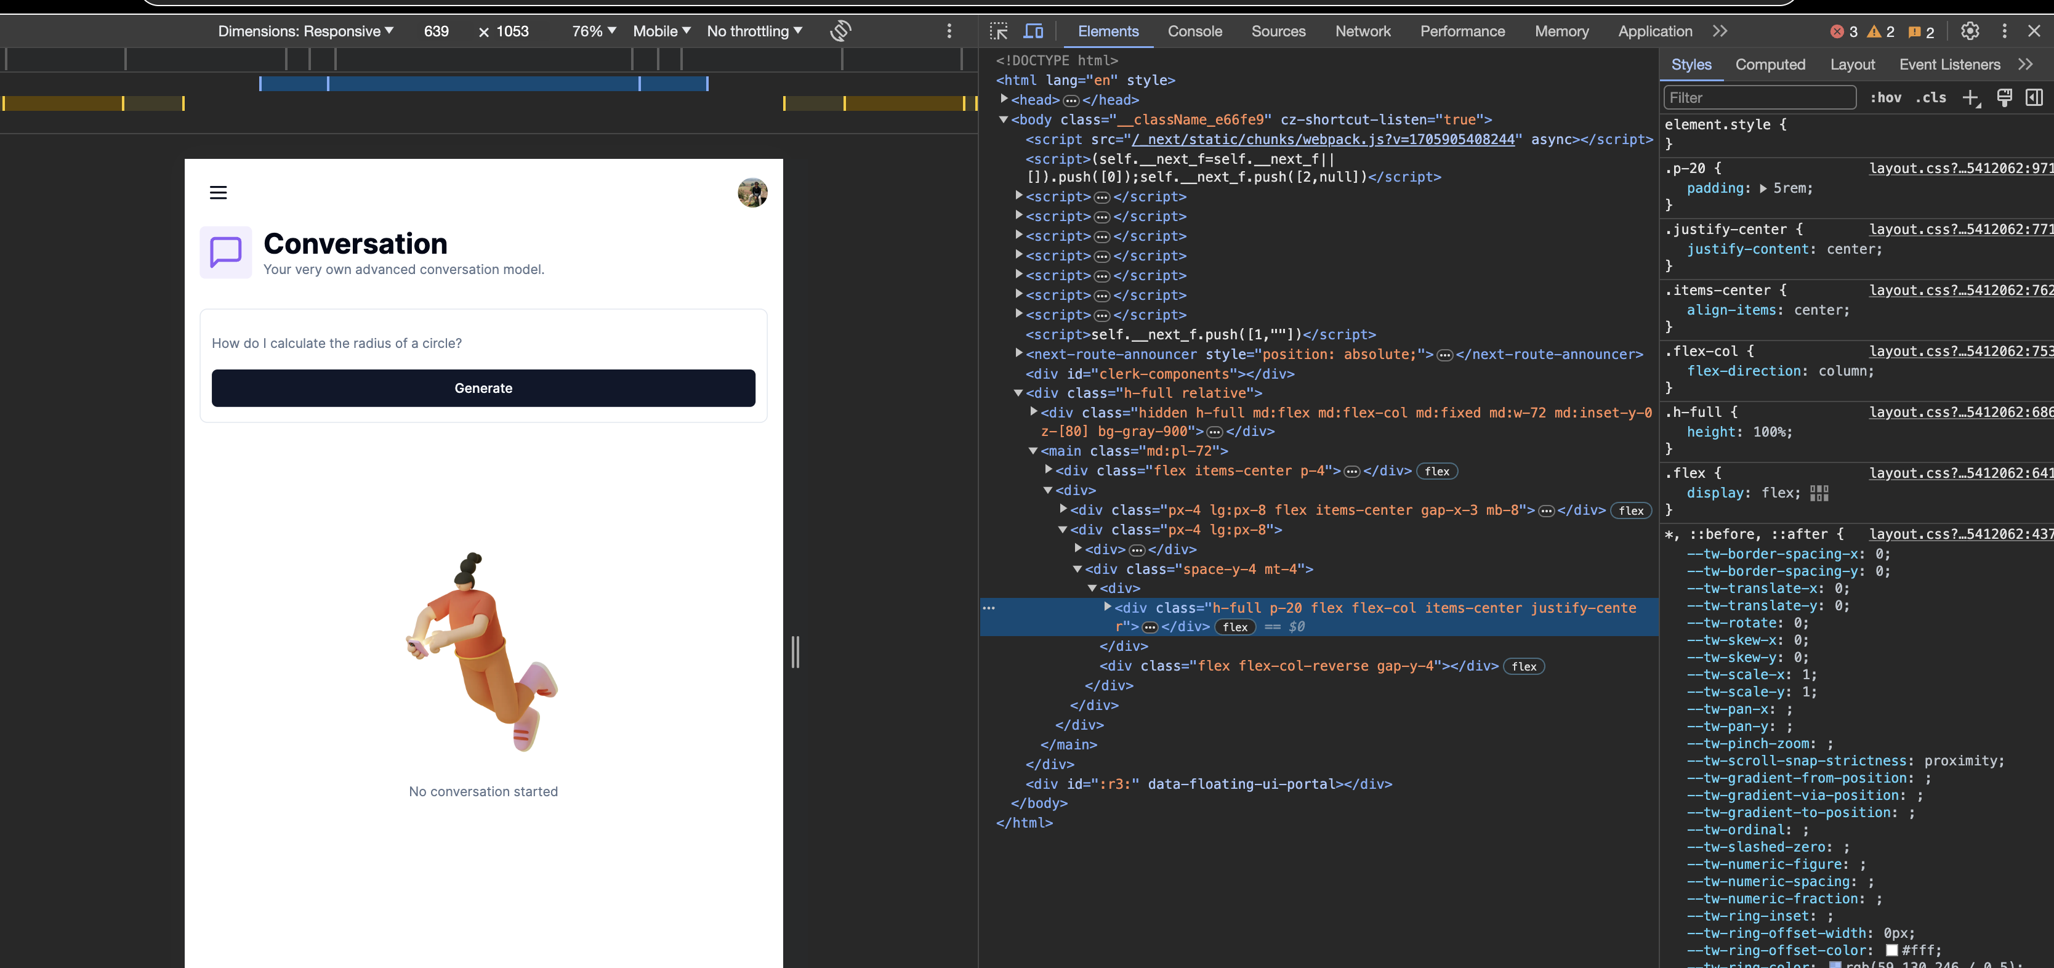This screenshot has width=2054, height=968.
Task: Toggle the computed styles sidebar icon
Action: tap(2034, 97)
